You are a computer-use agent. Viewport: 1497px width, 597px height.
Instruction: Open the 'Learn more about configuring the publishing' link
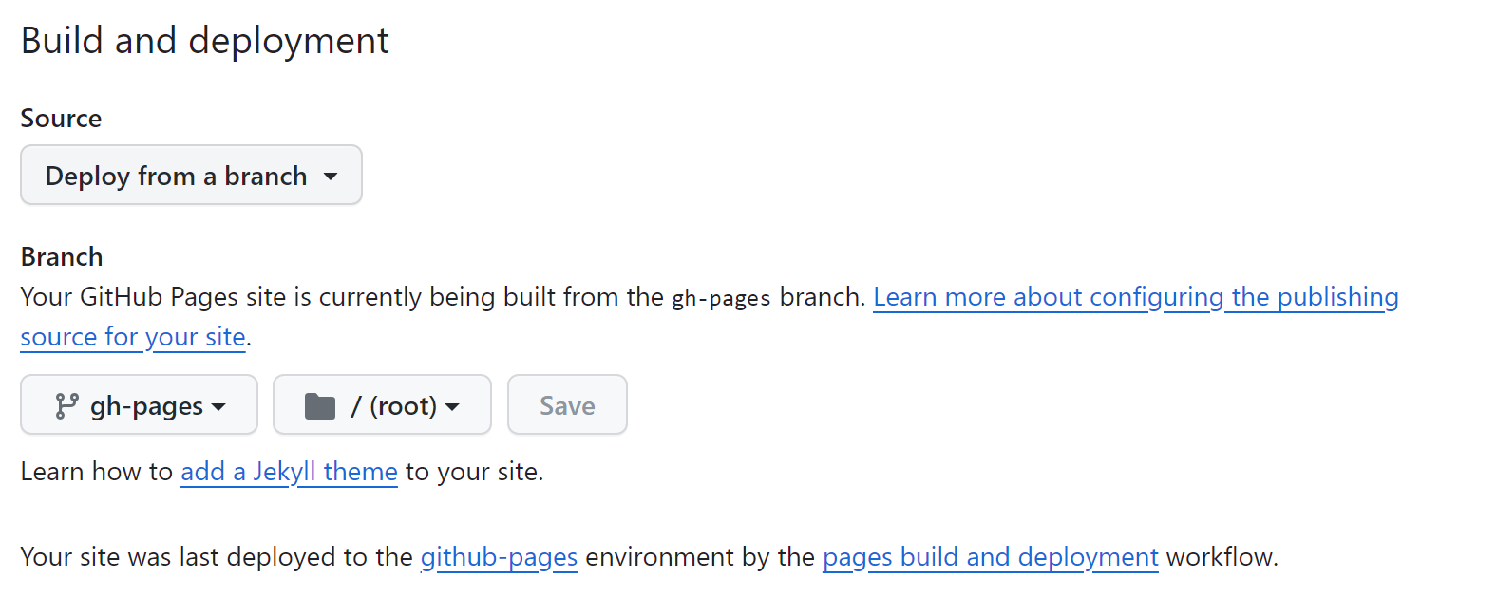point(1135,297)
